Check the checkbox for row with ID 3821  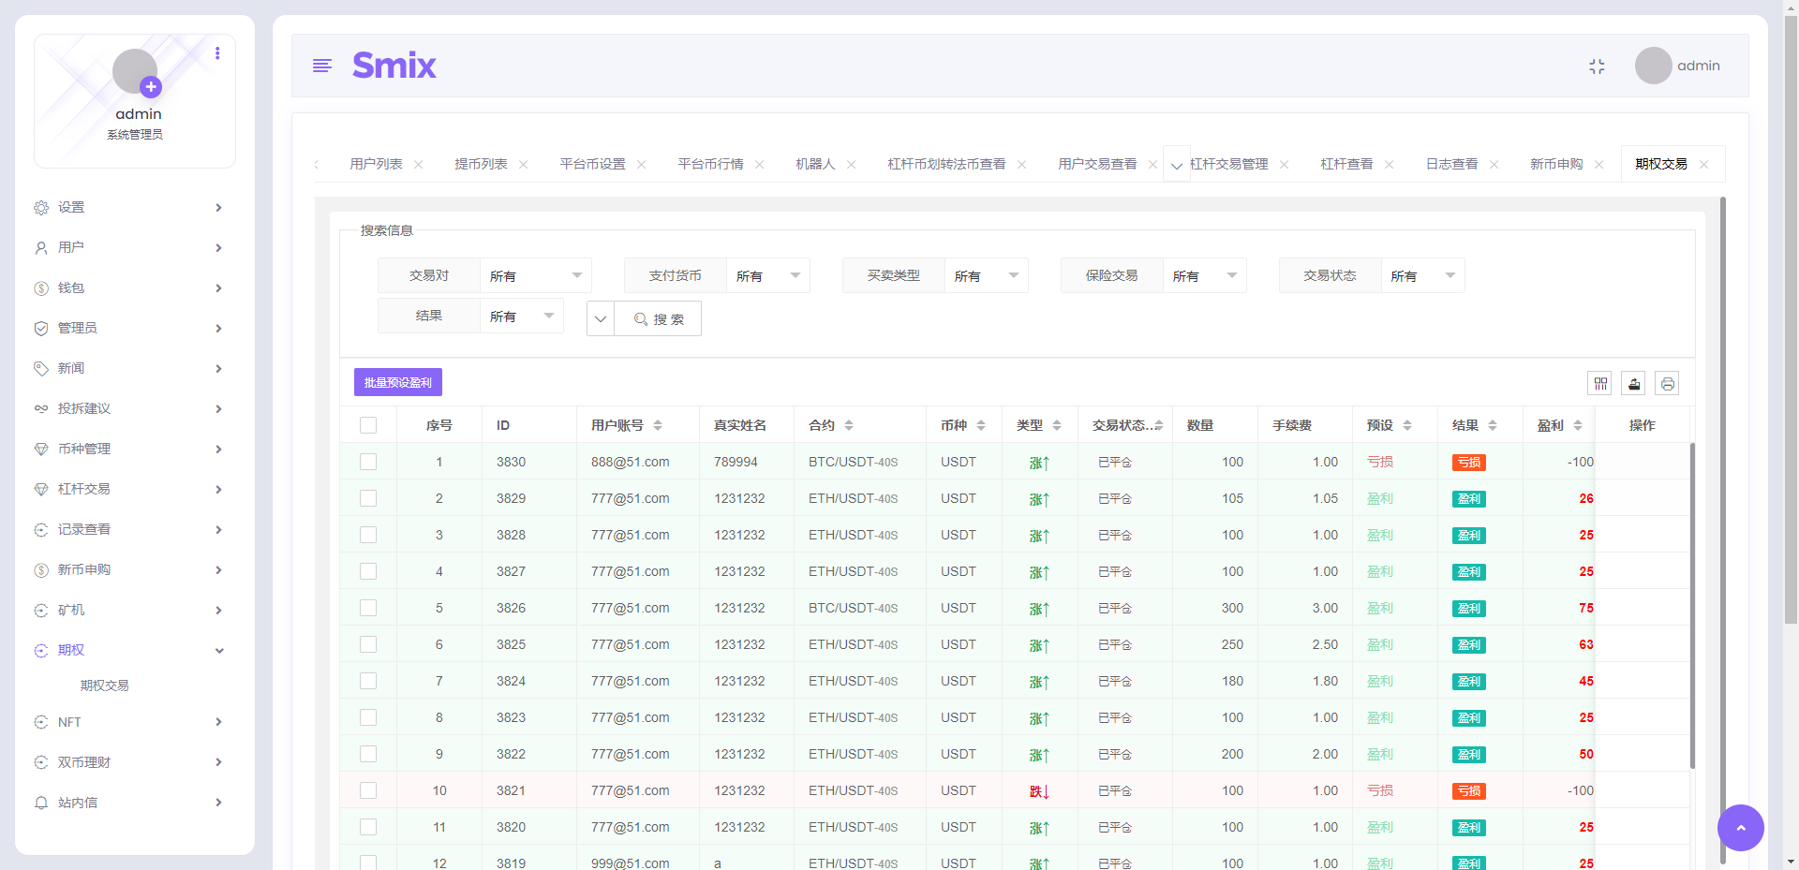[x=368, y=789]
